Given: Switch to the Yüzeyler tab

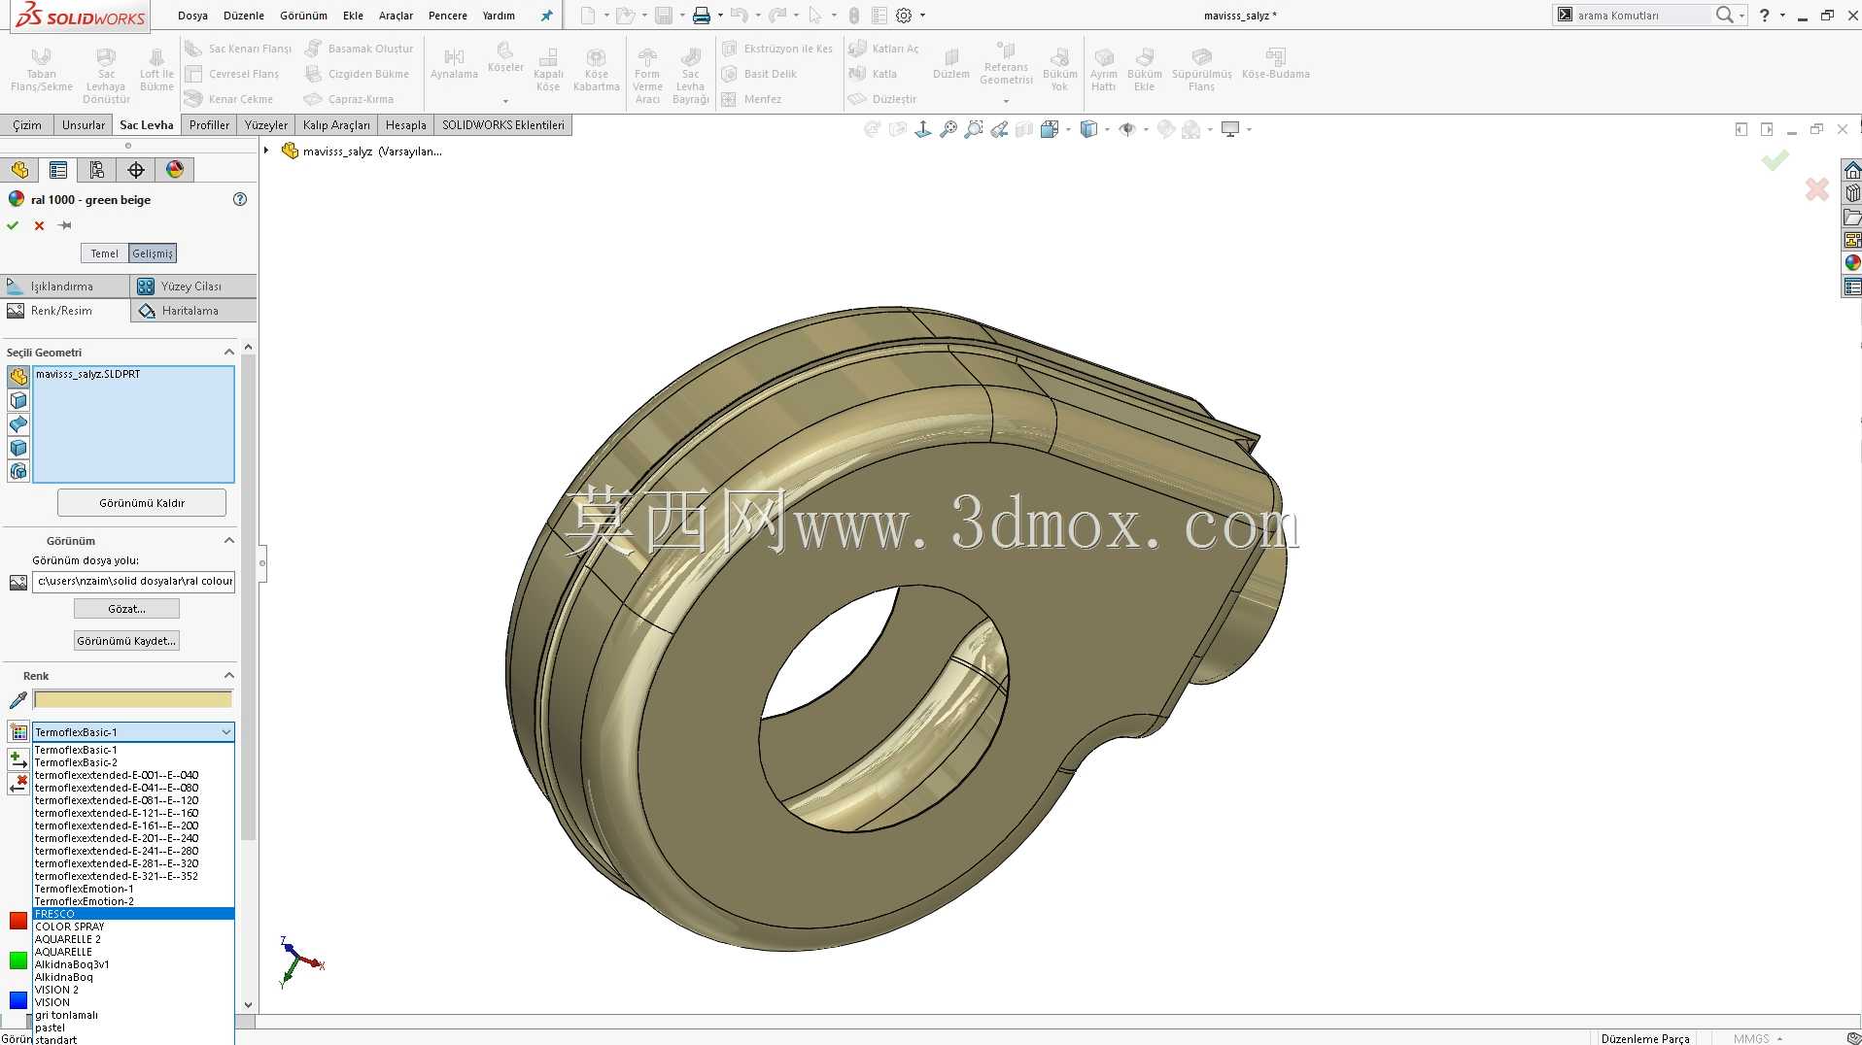Looking at the screenshot, I should (x=265, y=125).
